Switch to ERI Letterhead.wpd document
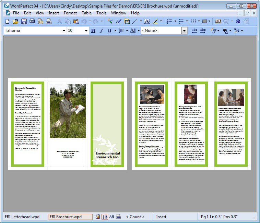Image resolution: width=260 pixels, height=223 pixels. click(23, 217)
